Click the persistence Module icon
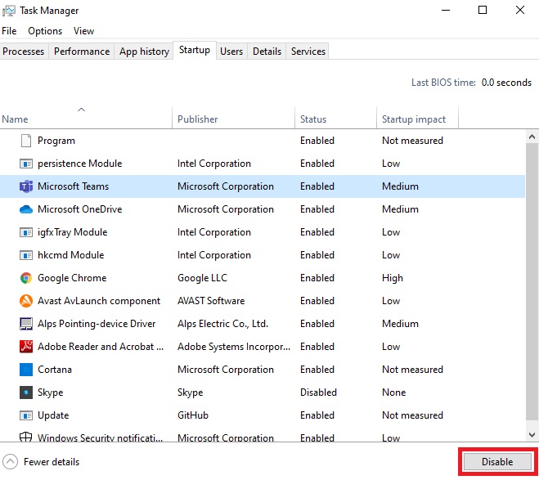Screen dimensions: 539x480 (26, 164)
